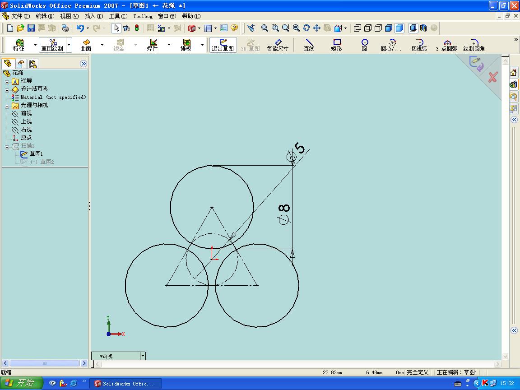This screenshot has width=520, height=390.
Task: Click SolidWorks Office taskbar button
Action: [x=126, y=384]
